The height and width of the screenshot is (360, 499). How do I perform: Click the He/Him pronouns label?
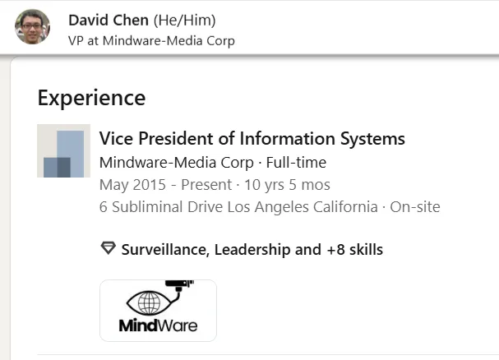185,20
